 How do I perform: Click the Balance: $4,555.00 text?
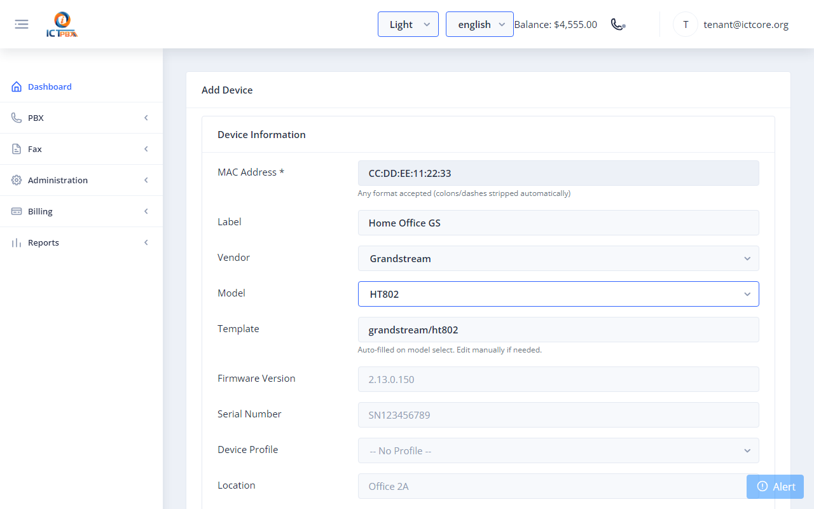click(556, 25)
